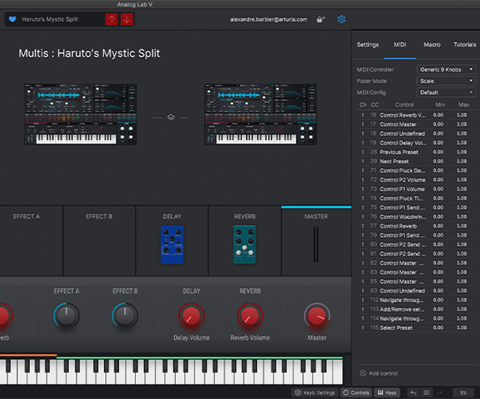Viewport: 480px width, 399px height.
Task: Click the preset name beside the heart icon
Action: [50, 19]
